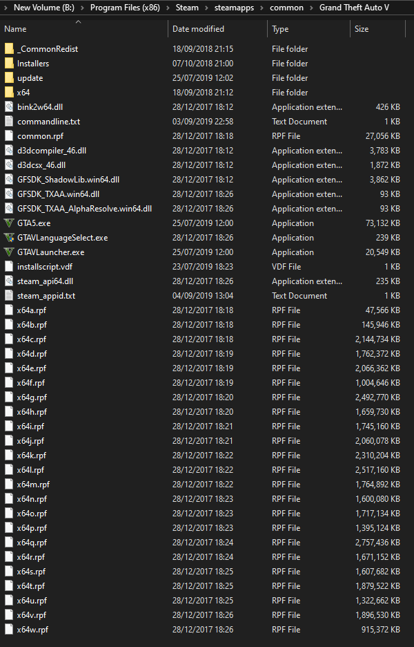The width and height of the screenshot is (414, 647).
Task: Select file name x64d.rpf
Action: point(32,354)
